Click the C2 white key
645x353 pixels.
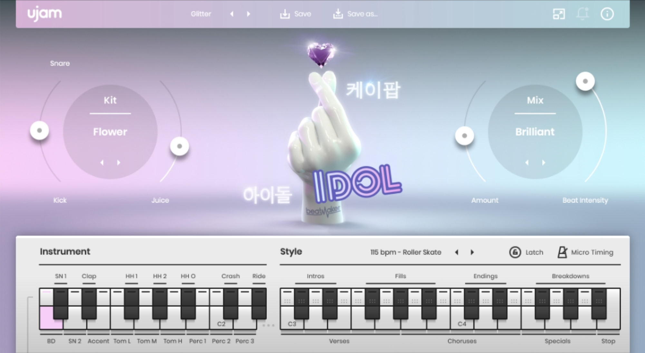(221, 323)
